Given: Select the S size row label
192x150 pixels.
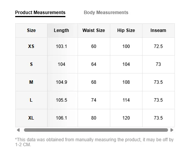Looking at the screenshot, I should (31, 64).
